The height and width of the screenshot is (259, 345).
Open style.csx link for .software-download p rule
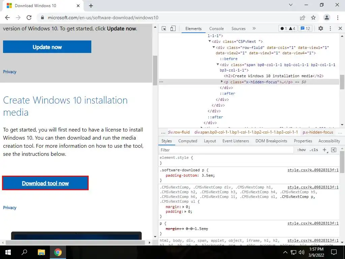(x=313, y=170)
